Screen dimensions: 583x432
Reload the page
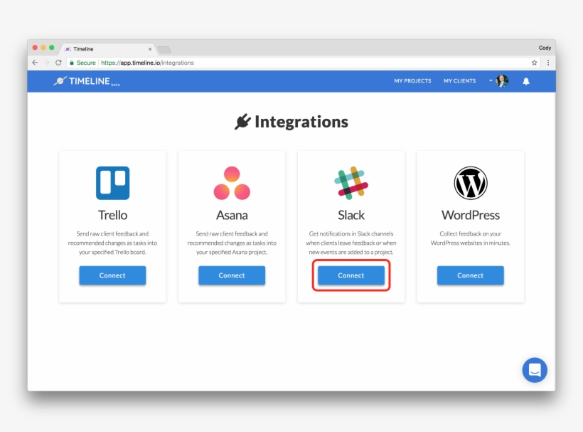click(58, 63)
